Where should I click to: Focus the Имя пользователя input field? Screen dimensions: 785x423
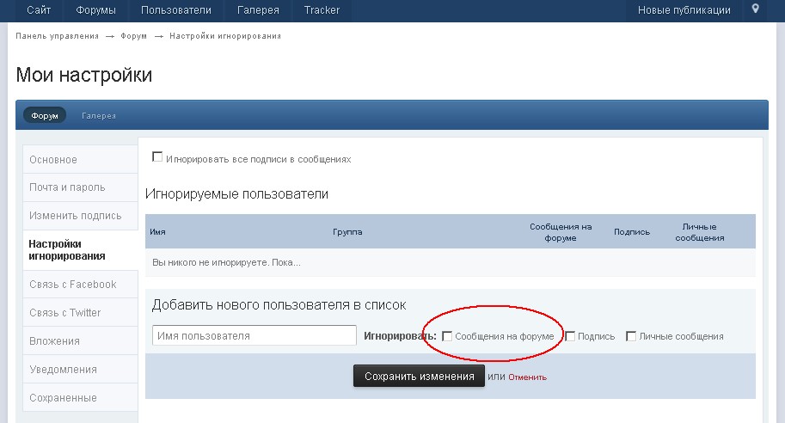coord(255,336)
